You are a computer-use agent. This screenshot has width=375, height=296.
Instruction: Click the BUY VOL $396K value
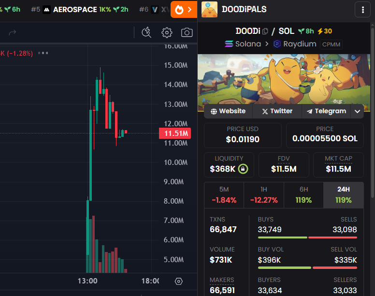click(x=269, y=260)
